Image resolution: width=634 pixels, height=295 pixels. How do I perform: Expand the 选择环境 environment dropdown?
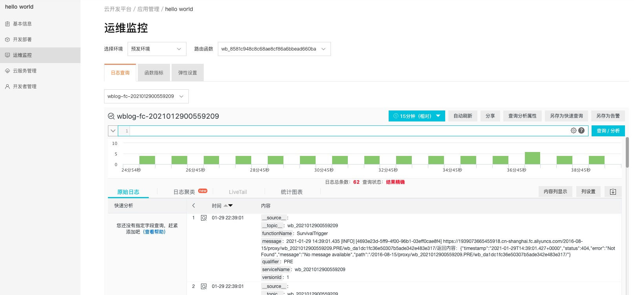click(x=157, y=49)
